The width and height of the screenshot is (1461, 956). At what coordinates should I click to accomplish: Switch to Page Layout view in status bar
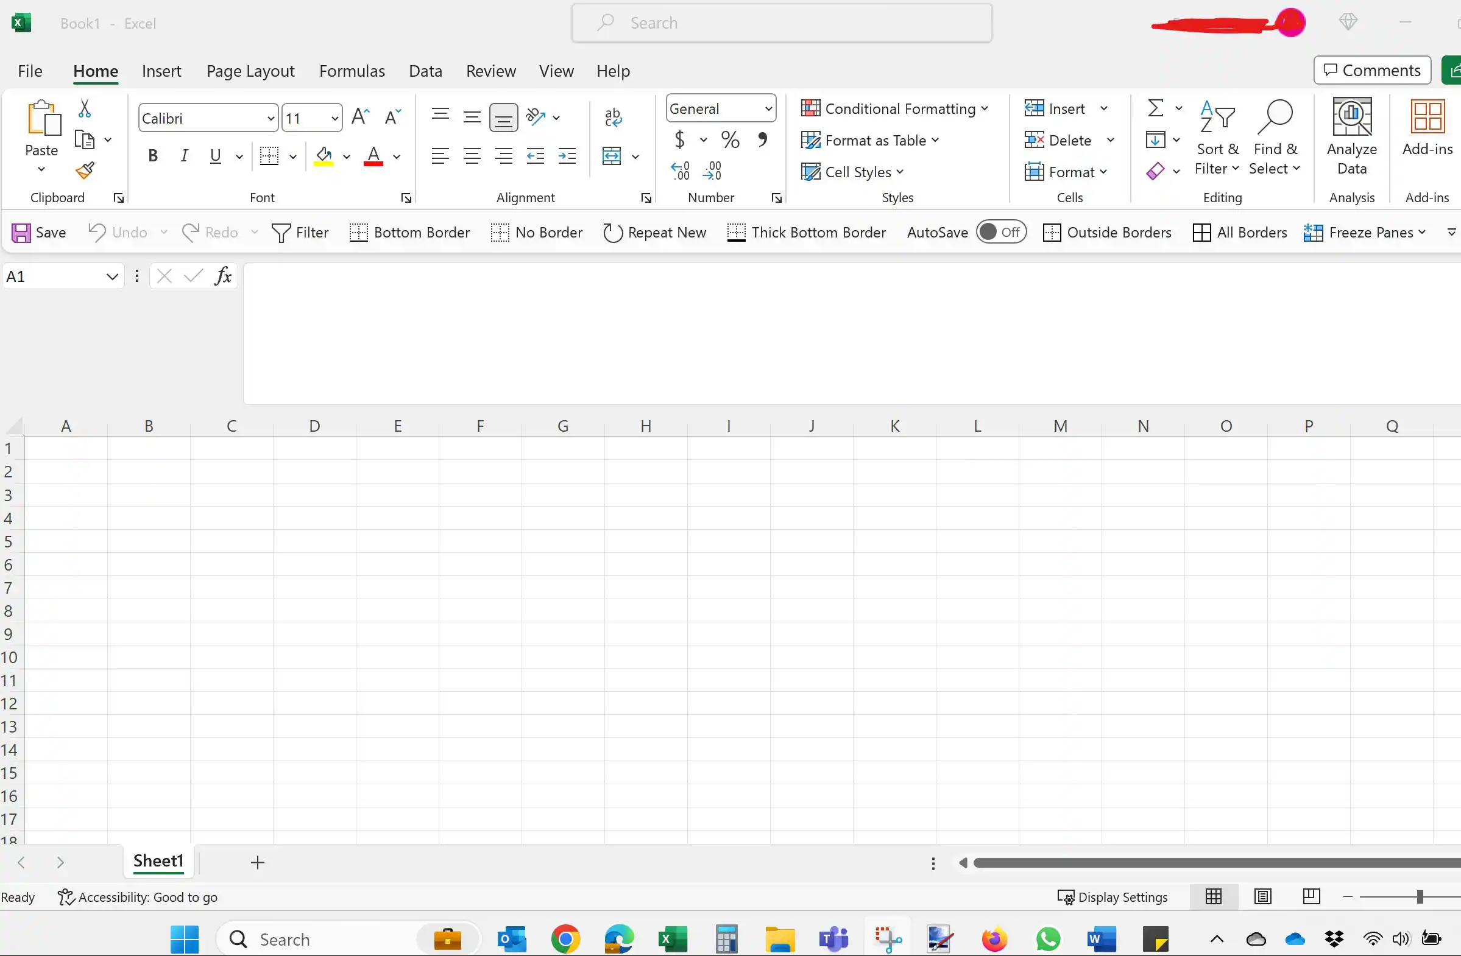[1262, 896]
